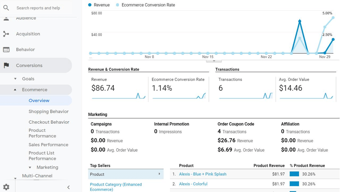Expand the Goals submenu
The width and height of the screenshot is (341, 192).
[15, 79]
